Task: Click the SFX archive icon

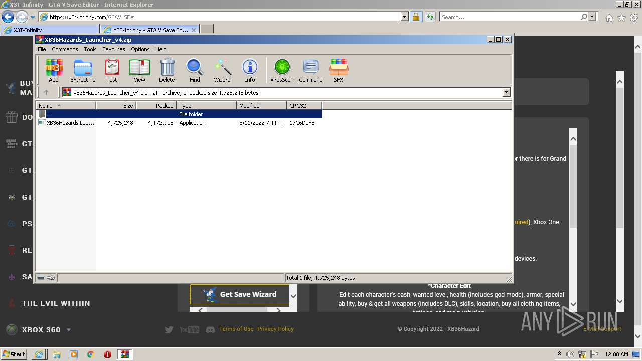Action: [339, 70]
